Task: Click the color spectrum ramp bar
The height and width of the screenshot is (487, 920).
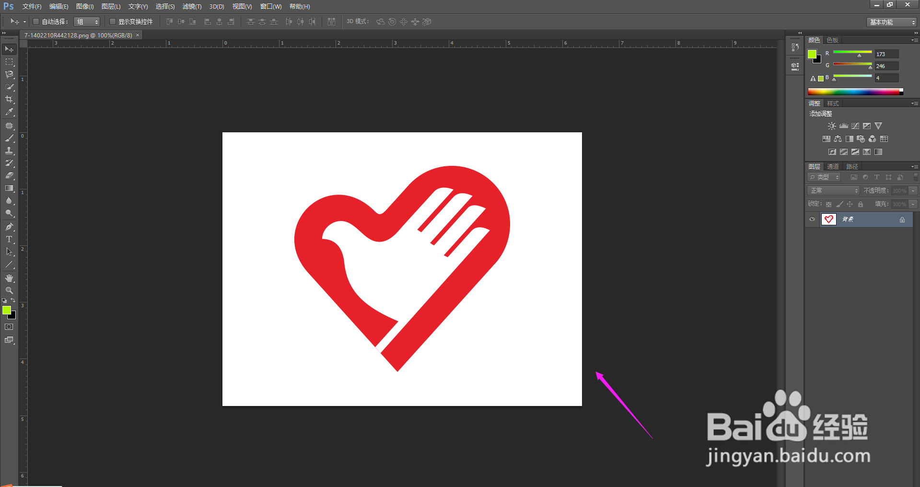Action: 855,92
